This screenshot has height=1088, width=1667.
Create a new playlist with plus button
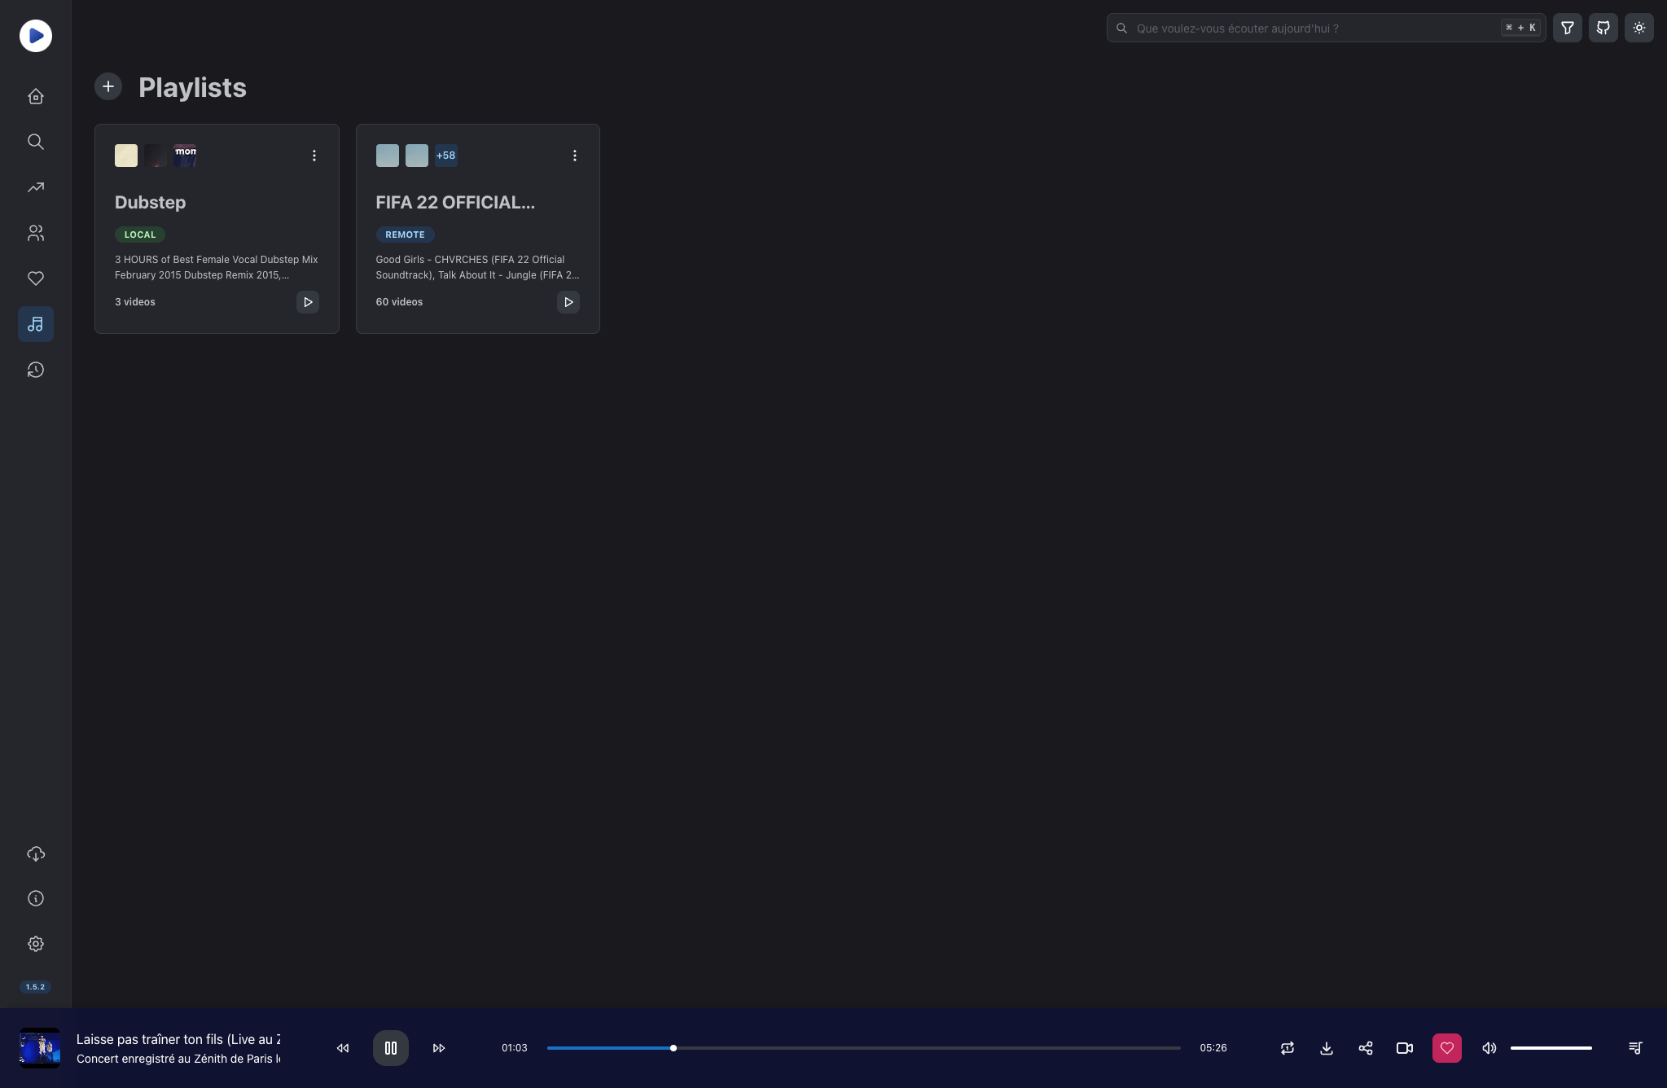pos(108,86)
